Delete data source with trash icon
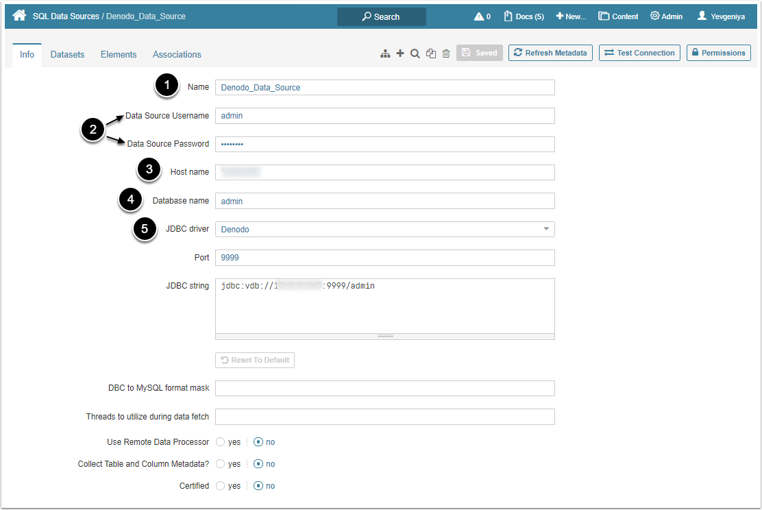The image size is (762, 510). pos(446,53)
